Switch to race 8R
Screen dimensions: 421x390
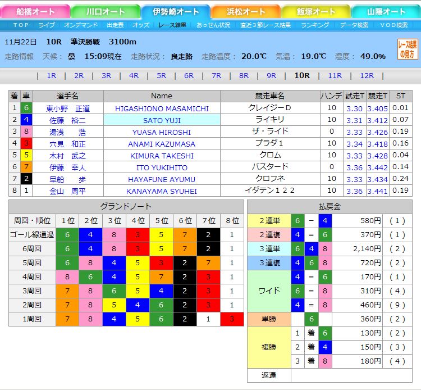(x=244, y=76)
